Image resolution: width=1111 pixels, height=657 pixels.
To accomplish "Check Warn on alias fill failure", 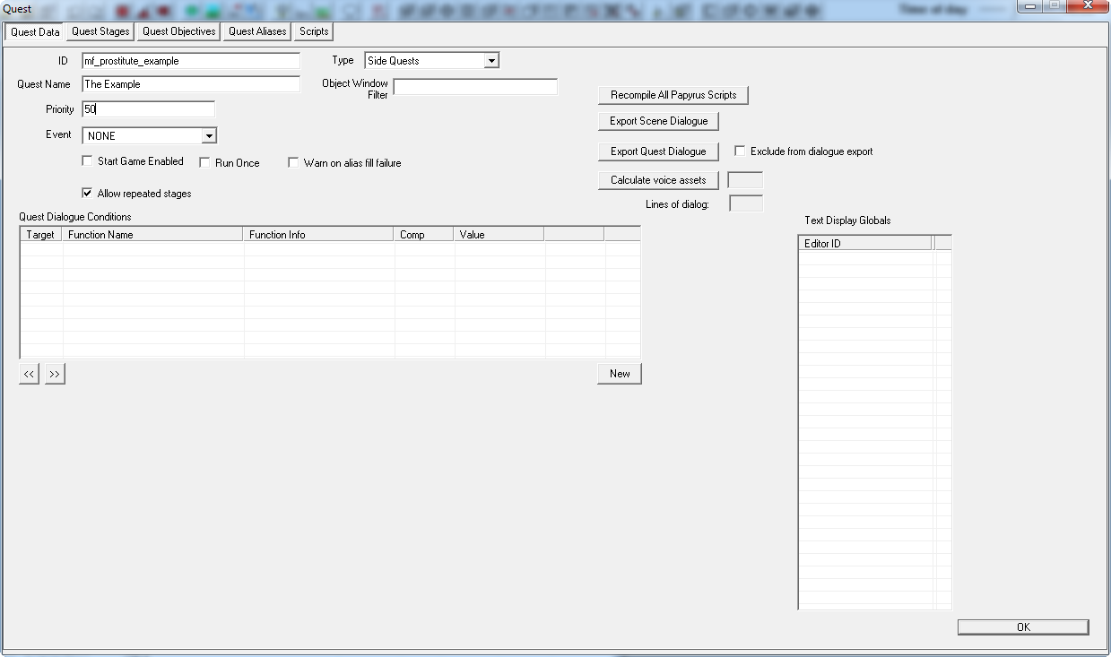I will pyautogui.click(x=293, y=163).
